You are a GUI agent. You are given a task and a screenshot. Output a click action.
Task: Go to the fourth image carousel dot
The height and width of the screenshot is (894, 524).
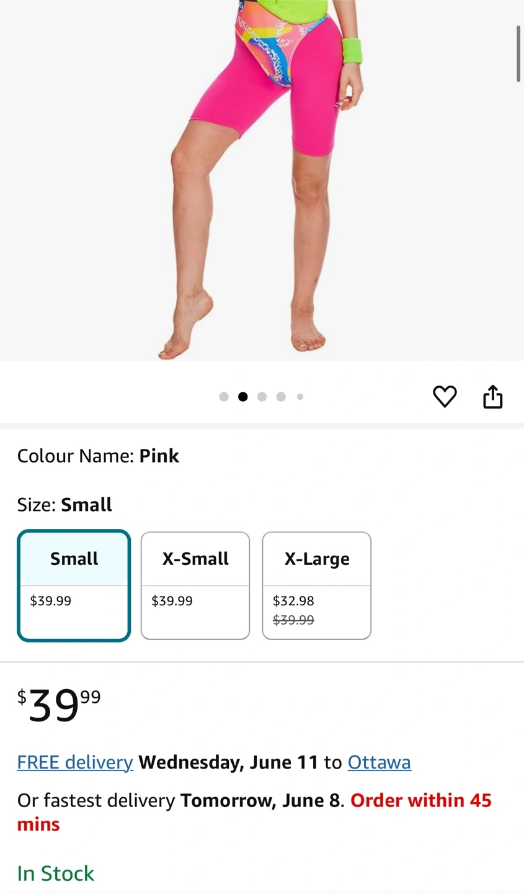click(x=281, y=397)
